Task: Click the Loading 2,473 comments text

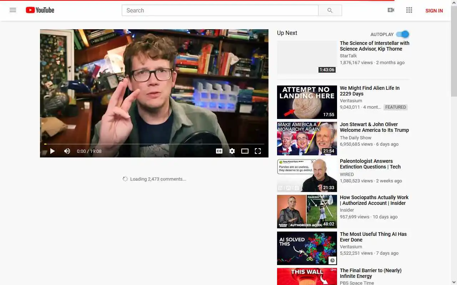Action: pyautogui.click(x=158, y=179)
